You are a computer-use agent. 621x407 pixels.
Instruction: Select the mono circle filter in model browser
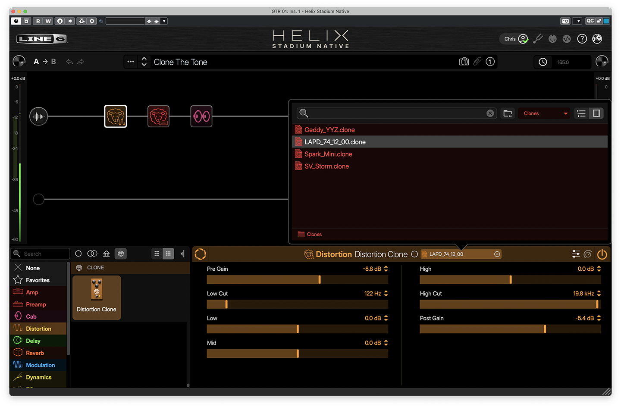[78, 254]
